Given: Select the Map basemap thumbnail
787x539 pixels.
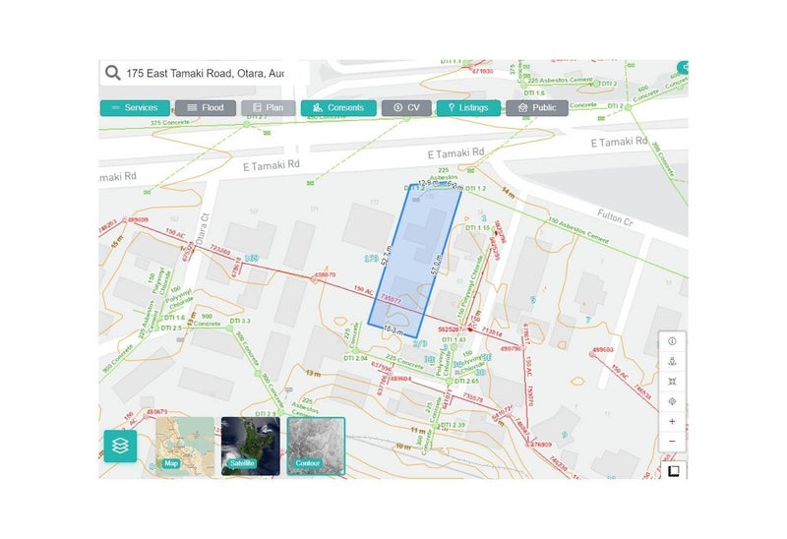Looking at the screenshot, I should tap(185, 447).
